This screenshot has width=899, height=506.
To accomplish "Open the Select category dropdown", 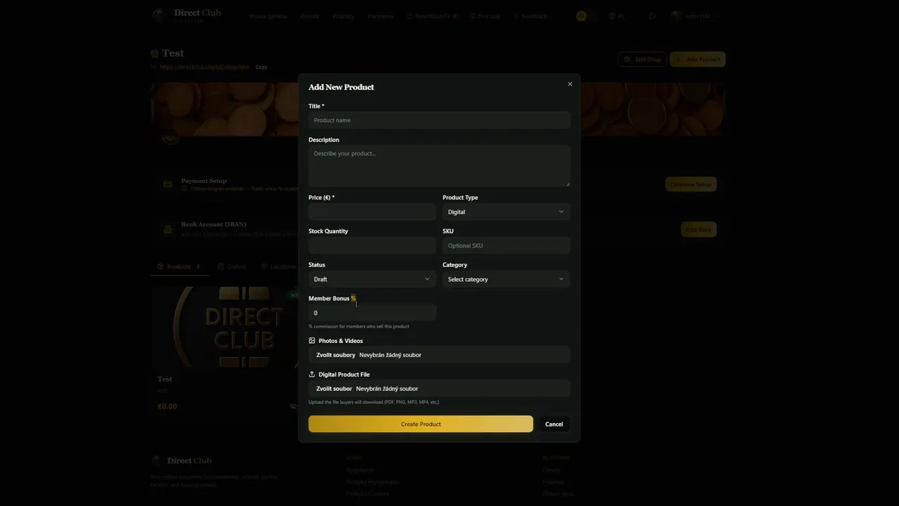I will pyautogui.click(x=506, y=280).
